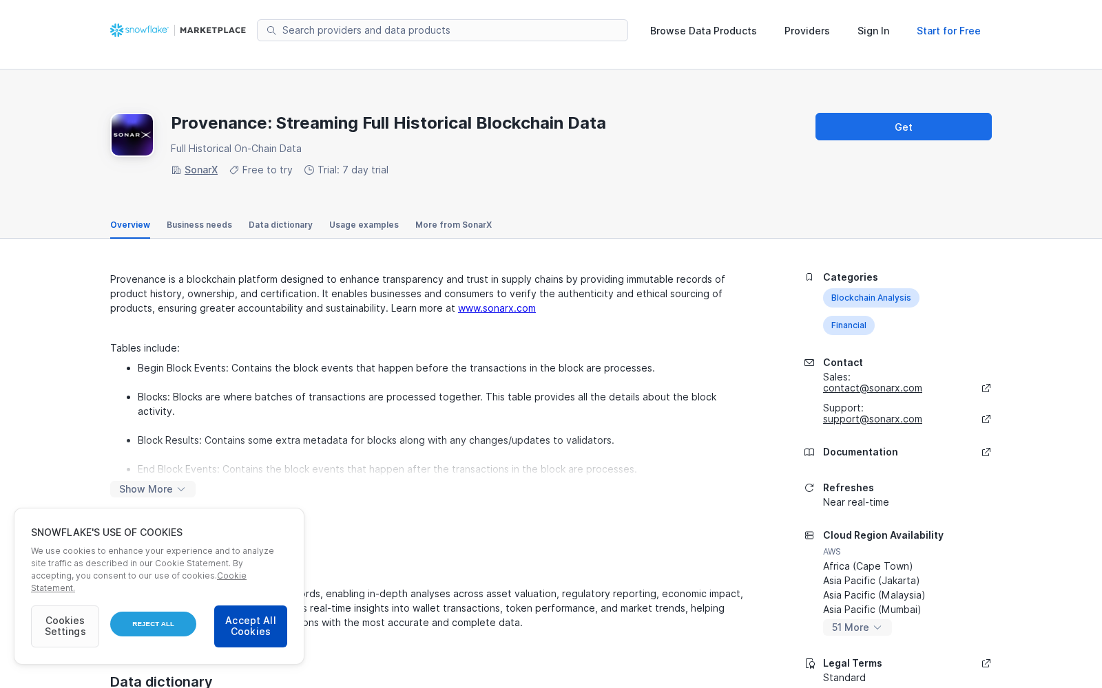Click the price tag icon by Free to try
The width and height of the screenshot is (1102, 688).
(x=234, y=170)
